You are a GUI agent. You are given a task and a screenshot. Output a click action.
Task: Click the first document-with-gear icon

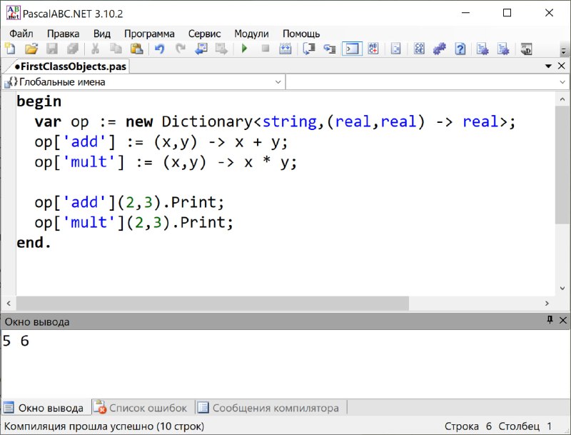(482, 49)
